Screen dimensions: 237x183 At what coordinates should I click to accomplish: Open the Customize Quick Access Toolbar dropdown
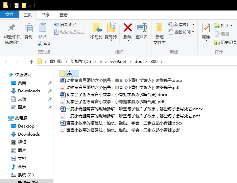[30, 6]
